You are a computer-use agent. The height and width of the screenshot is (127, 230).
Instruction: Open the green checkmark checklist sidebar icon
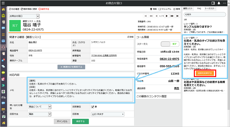point(4,117)
